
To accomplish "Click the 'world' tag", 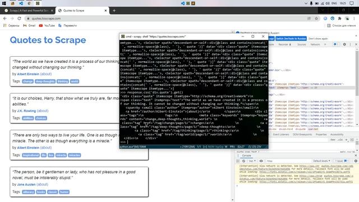I will tap(75, 81).
